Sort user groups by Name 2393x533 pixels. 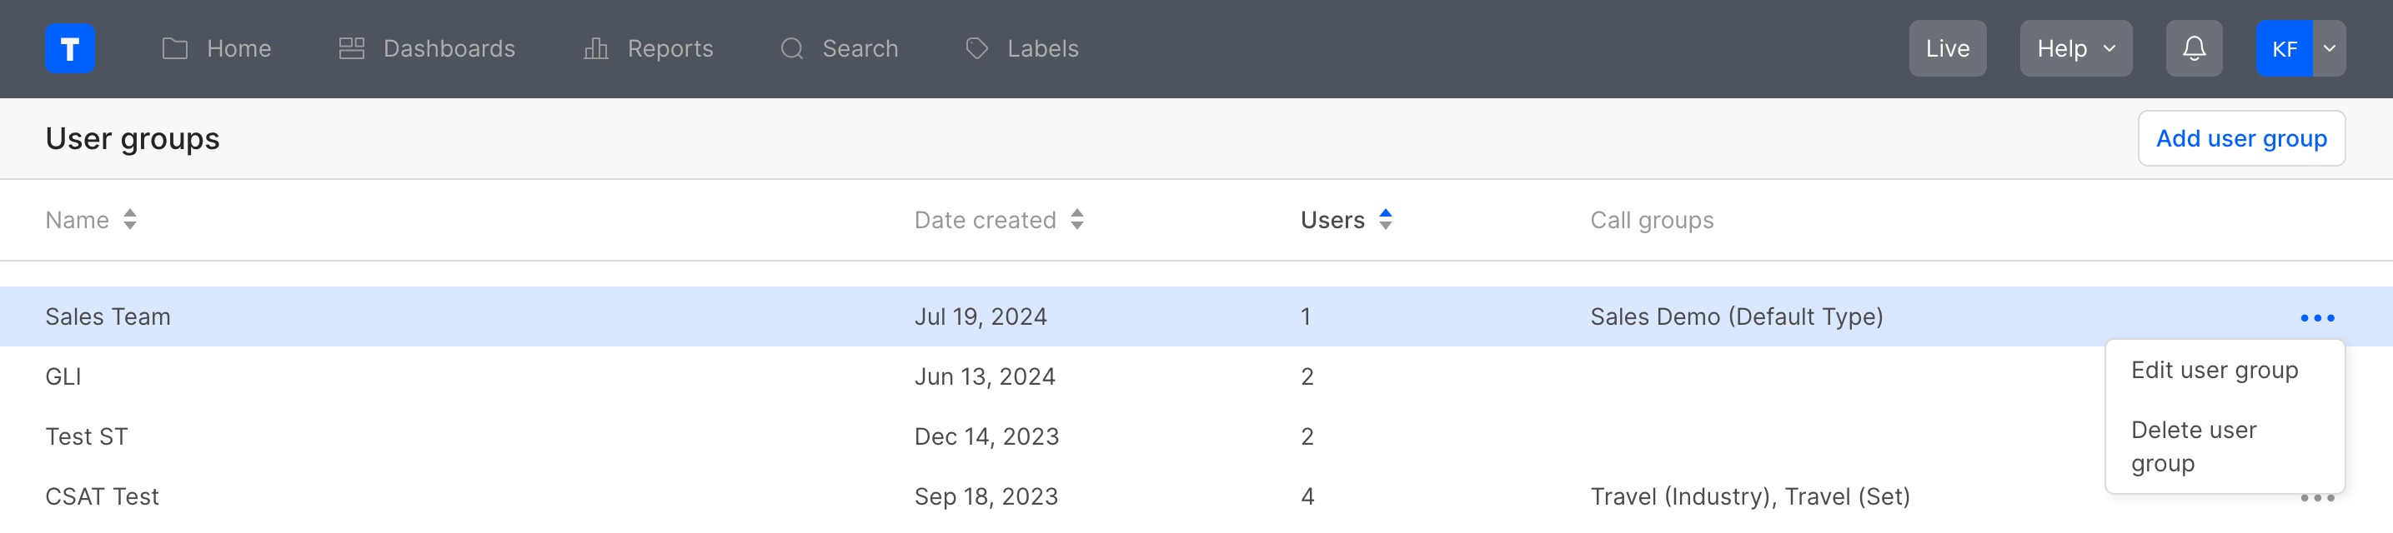click(x=130, y=219)
